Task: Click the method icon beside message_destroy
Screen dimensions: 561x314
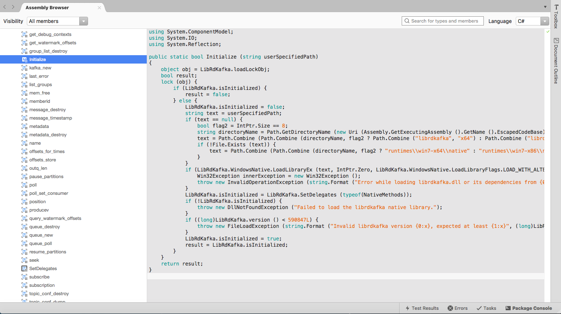Action: 24,110
